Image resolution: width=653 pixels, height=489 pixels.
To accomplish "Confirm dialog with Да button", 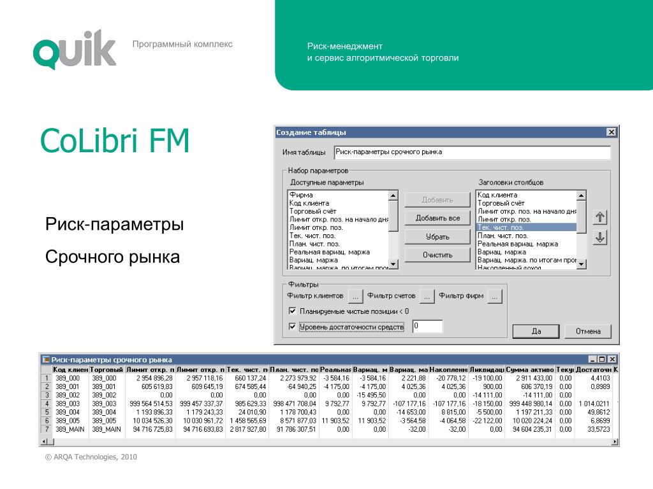I will [536, 331].
